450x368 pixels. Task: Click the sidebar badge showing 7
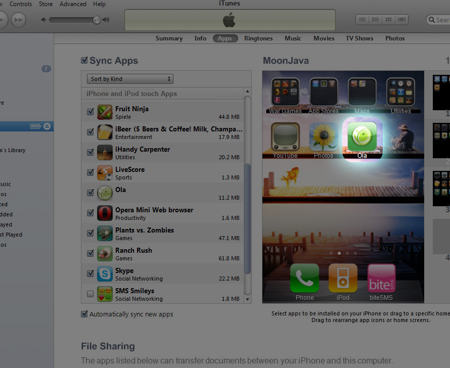pyautogui.click(x=46, y=69)
